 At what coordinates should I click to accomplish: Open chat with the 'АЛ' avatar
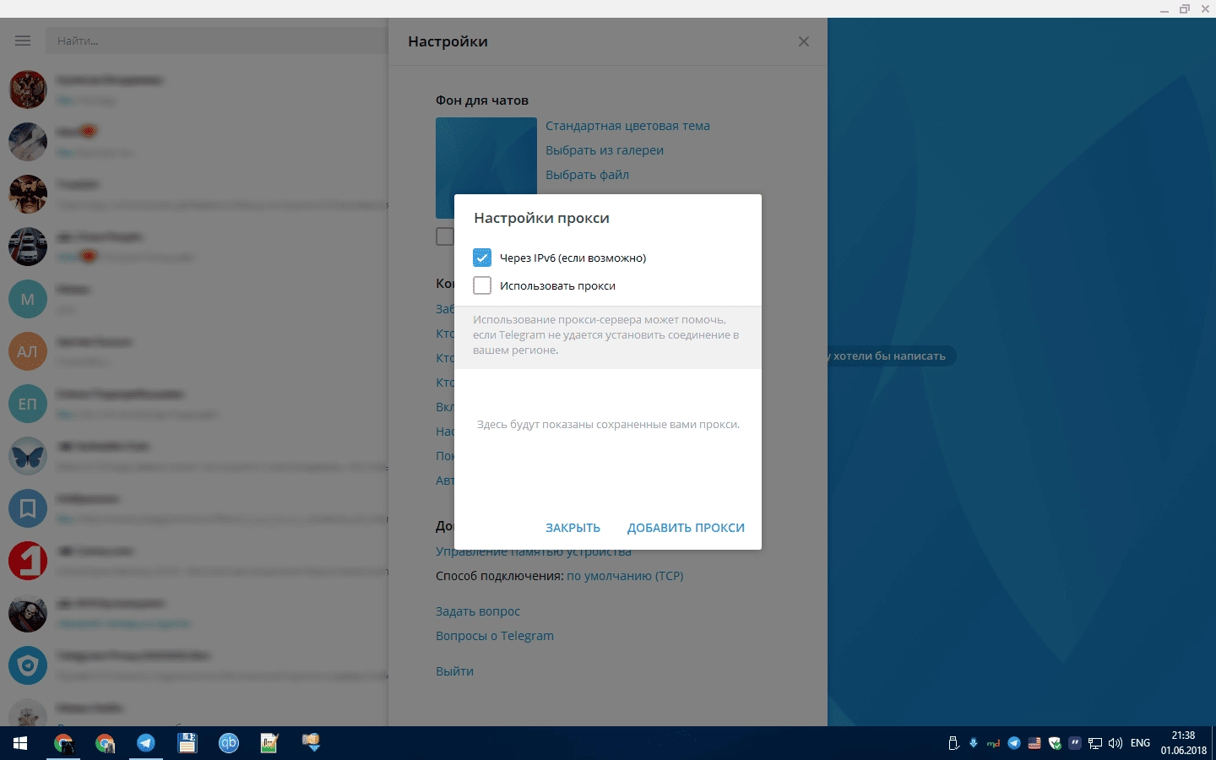click(x=28, y=351)
